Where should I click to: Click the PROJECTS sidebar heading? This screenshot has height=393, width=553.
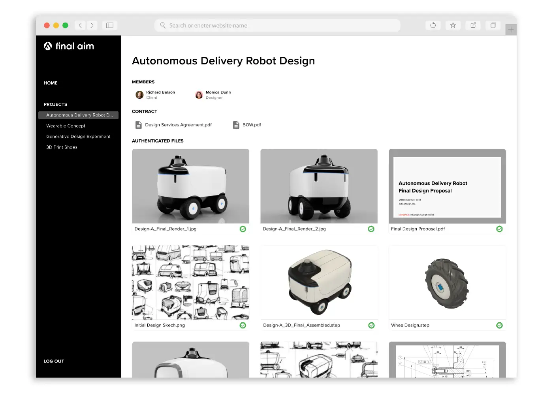tap(55, 104)
